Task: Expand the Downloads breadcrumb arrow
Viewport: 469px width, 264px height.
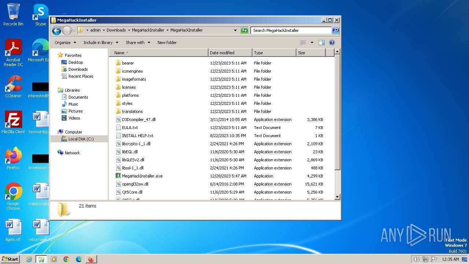Action: (x=129, y=30)
